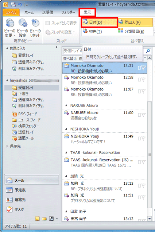Open the 送信トレイ folder
The width and height of the screenshot is (155, 232).
tap(23, 132)
